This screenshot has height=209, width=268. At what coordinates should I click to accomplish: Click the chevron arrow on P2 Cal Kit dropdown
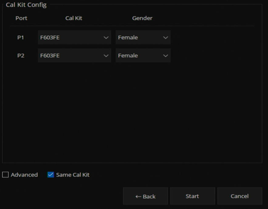pyautogui.click(x=106, y=56)
